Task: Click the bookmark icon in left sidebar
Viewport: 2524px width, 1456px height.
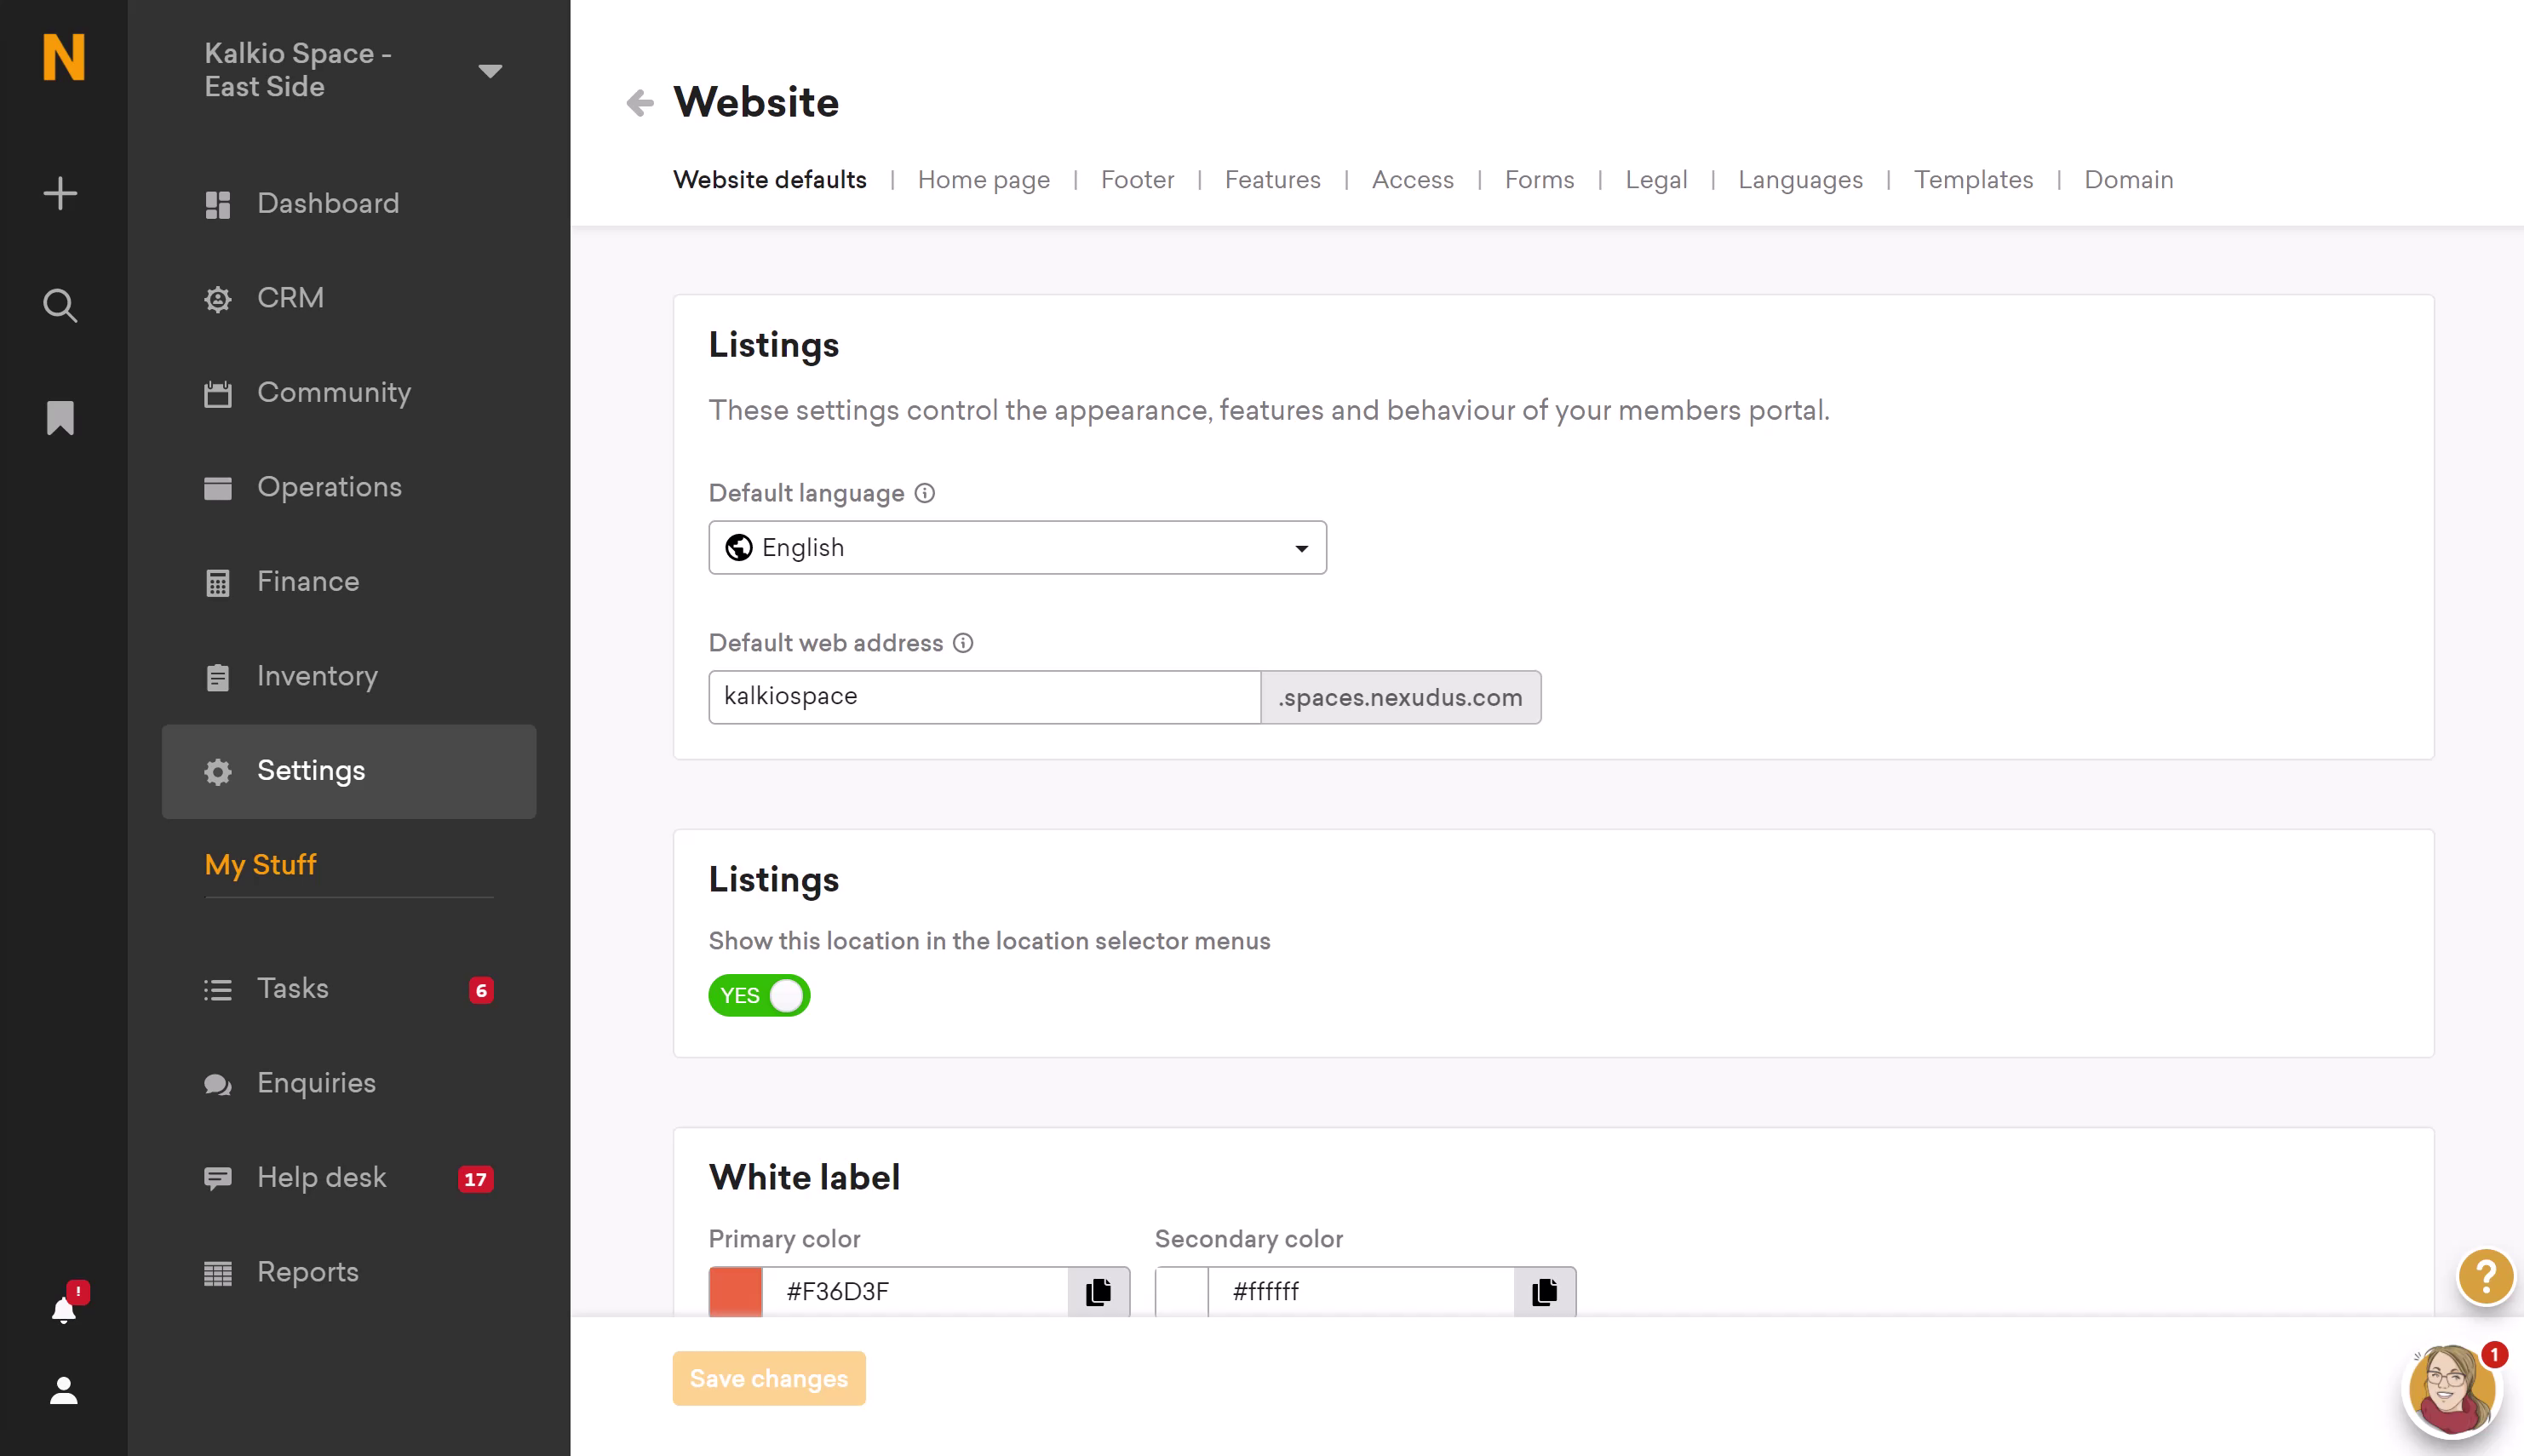Action: click(x=62, y=418)
